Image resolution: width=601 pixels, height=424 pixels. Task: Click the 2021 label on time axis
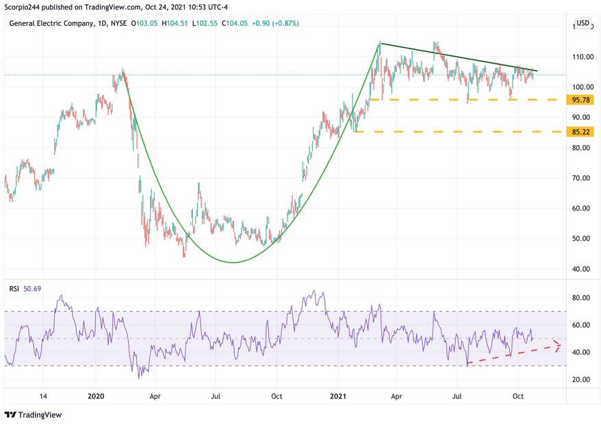click(338, 396)
